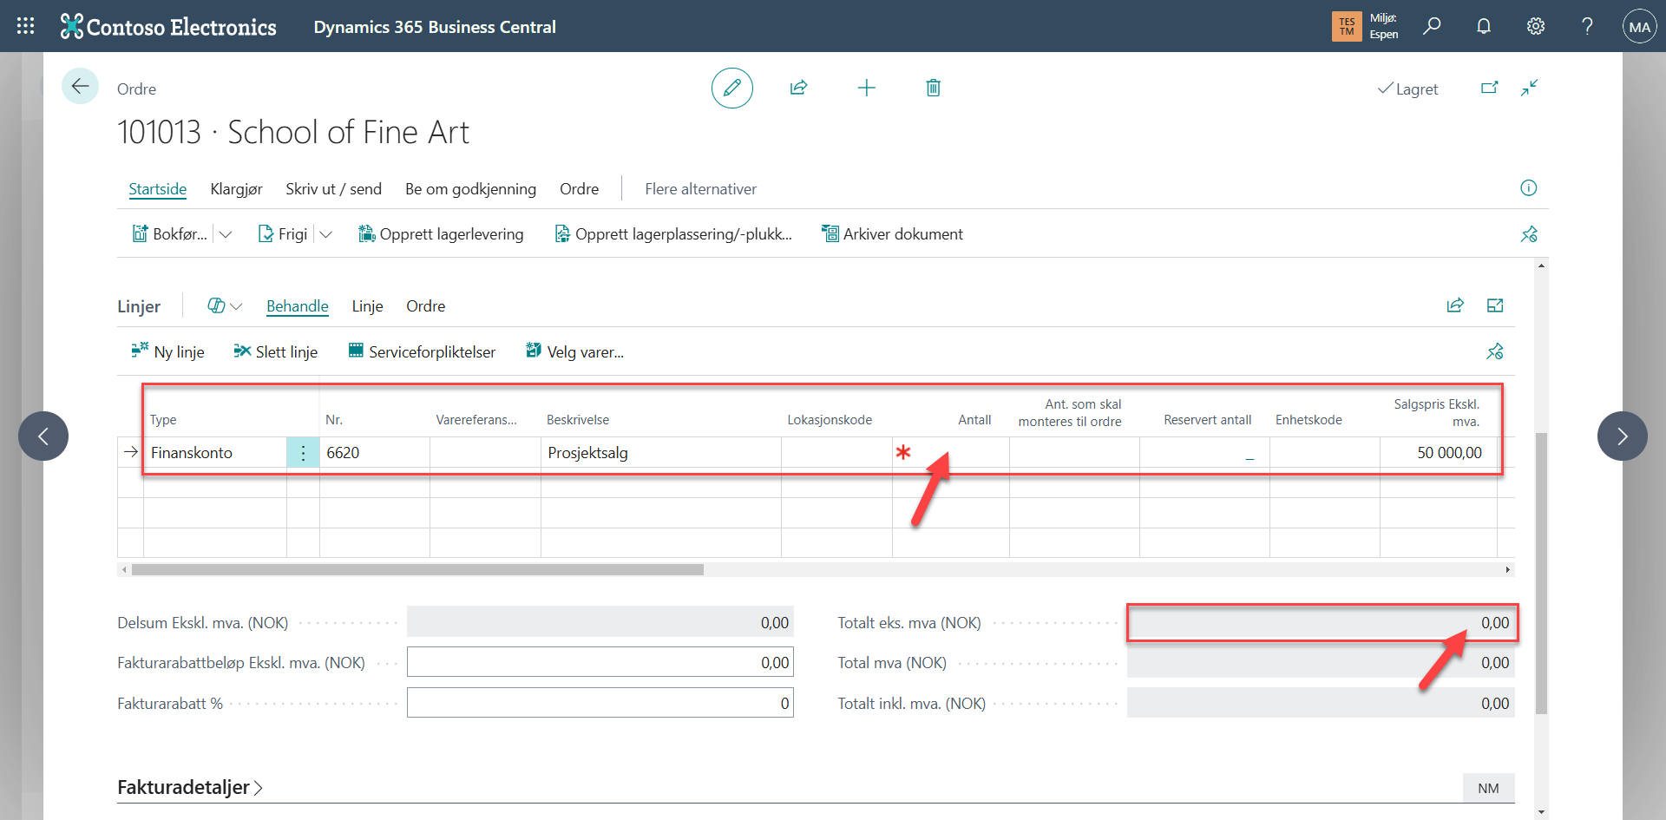The width and height of the screenshot is (1666, 820).
Task: Go to the previous record arrow
Action: (43, 436)
